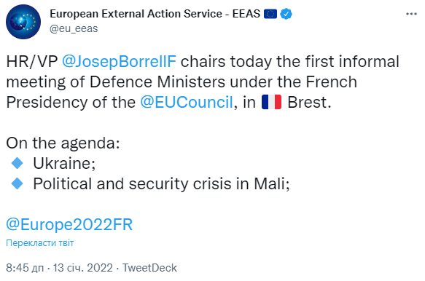Click the French flag emoji before Brest
425x281 pixels.
[271, 102]
